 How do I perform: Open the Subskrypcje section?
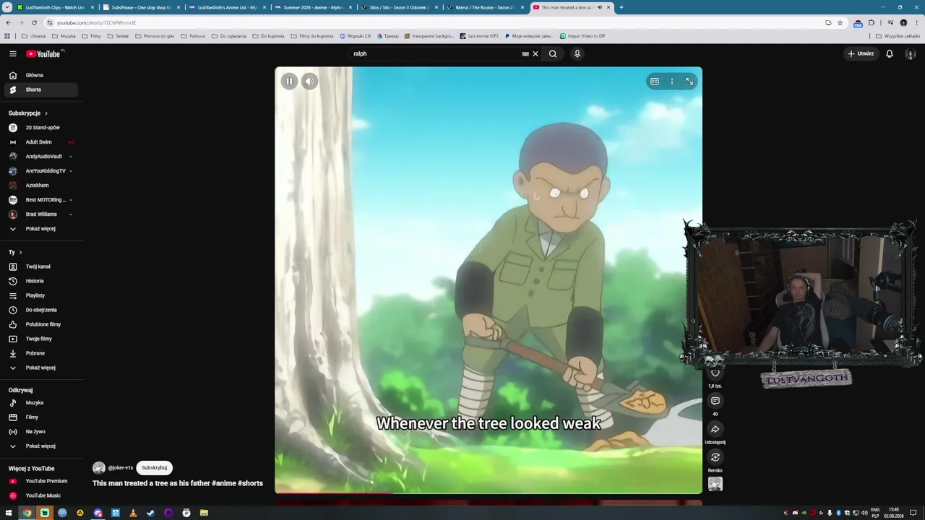pyautogui.click(x=28, y=113)
